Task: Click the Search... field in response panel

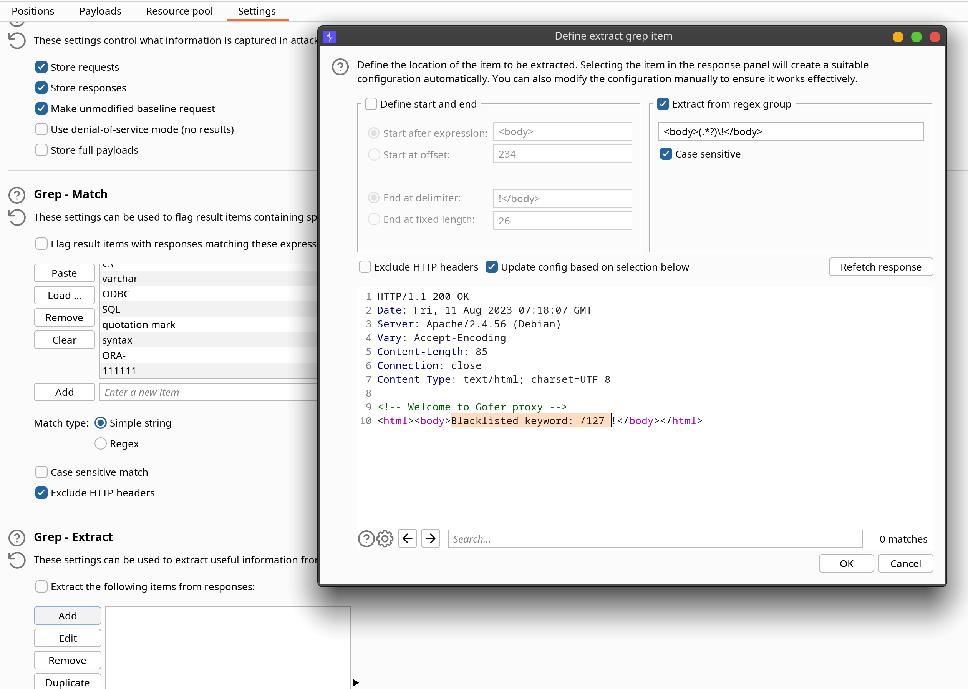Action: point(655,539)
